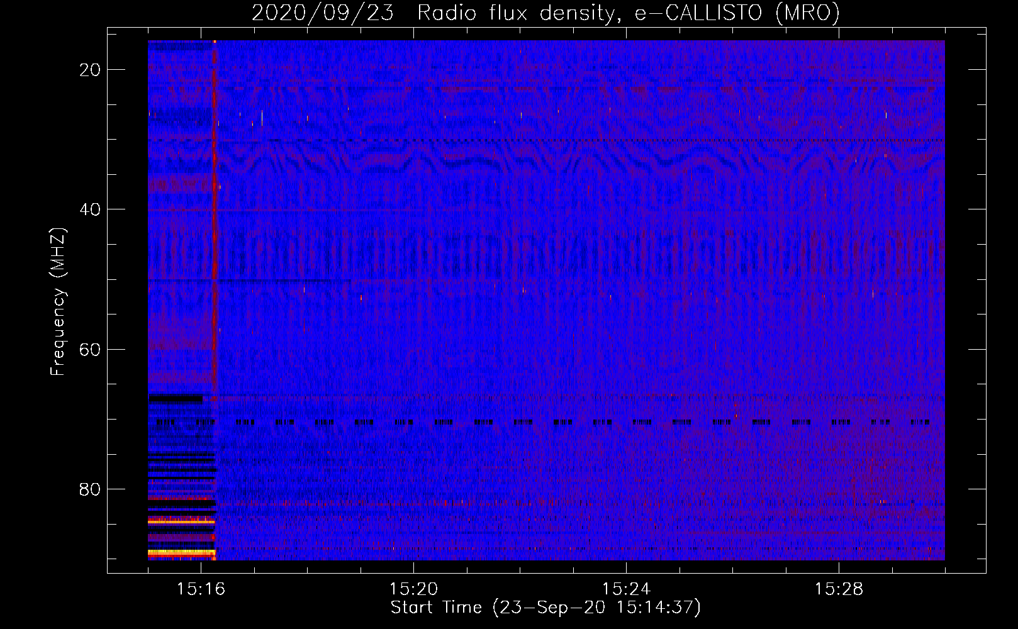
Task: Click the '20' frequency tick label
Action: point(90,70)
